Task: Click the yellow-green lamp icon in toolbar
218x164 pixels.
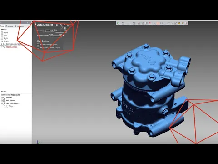Action: pyautogui.click(x=183, y=23)
